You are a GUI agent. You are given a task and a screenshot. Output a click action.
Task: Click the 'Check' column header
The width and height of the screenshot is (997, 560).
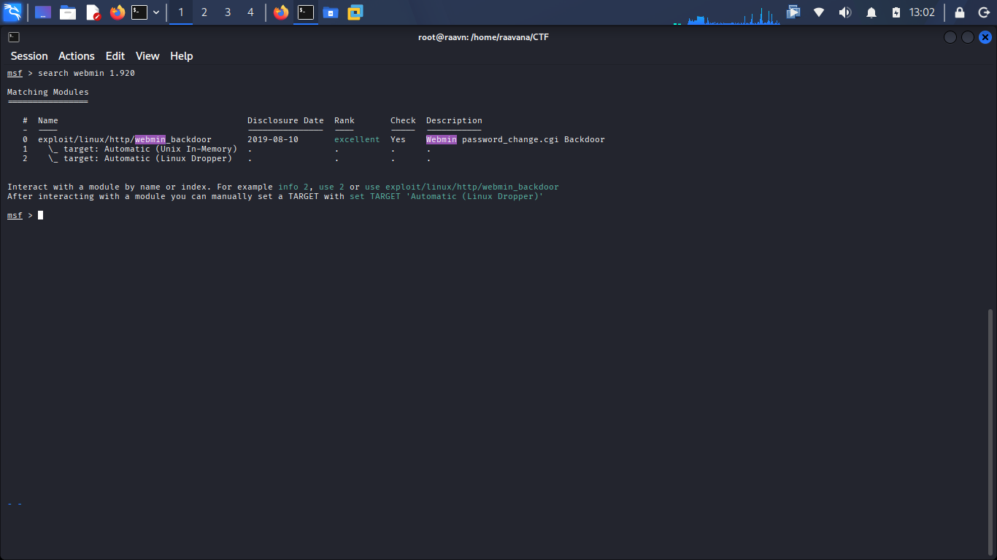click(403, 120)
